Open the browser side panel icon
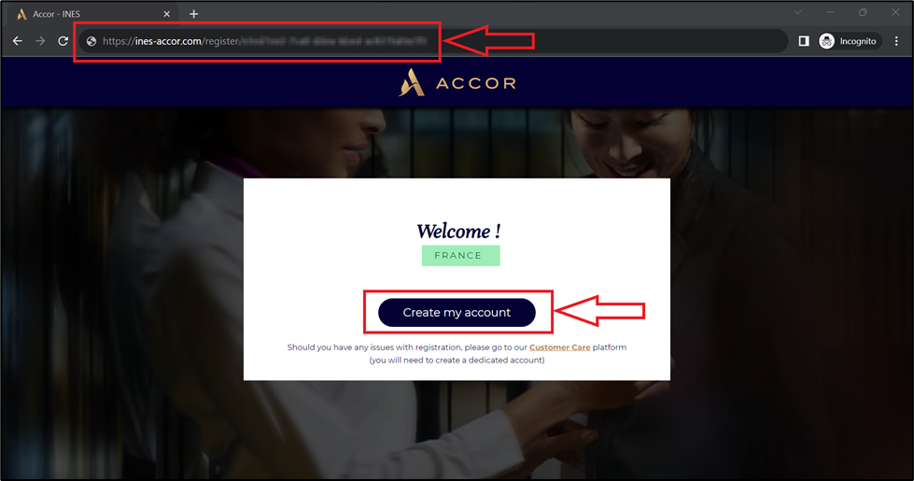914x481 pixels. (x=804, y=41)
